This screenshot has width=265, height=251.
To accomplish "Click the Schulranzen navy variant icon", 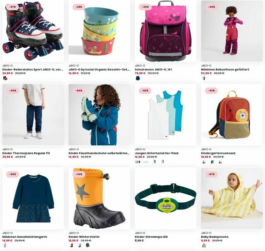I will (x=138, y=78).
